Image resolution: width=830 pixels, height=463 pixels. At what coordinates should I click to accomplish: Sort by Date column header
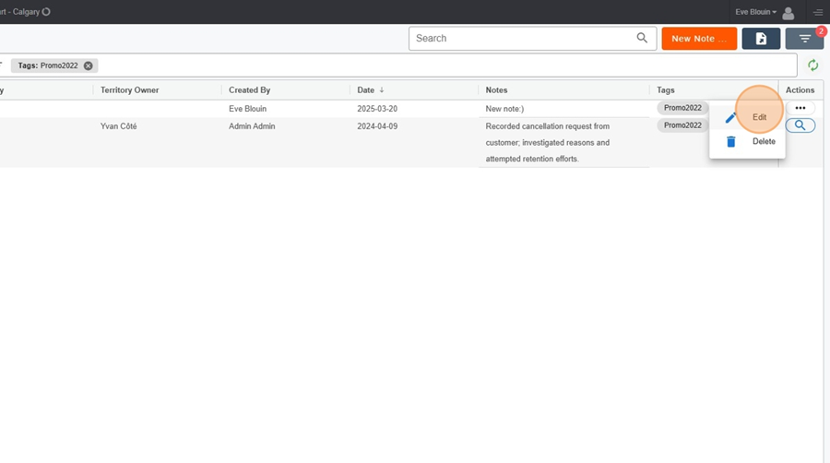point(365,90)
